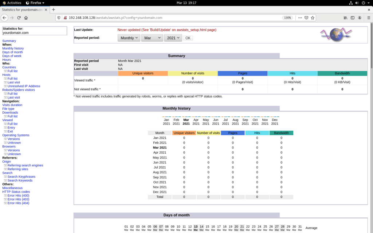Open the volume tray icon
This screenshot has width=373, height=233.
pos(357,3)
